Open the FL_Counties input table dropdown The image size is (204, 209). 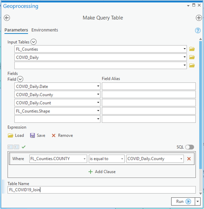(x=185, y=49)
